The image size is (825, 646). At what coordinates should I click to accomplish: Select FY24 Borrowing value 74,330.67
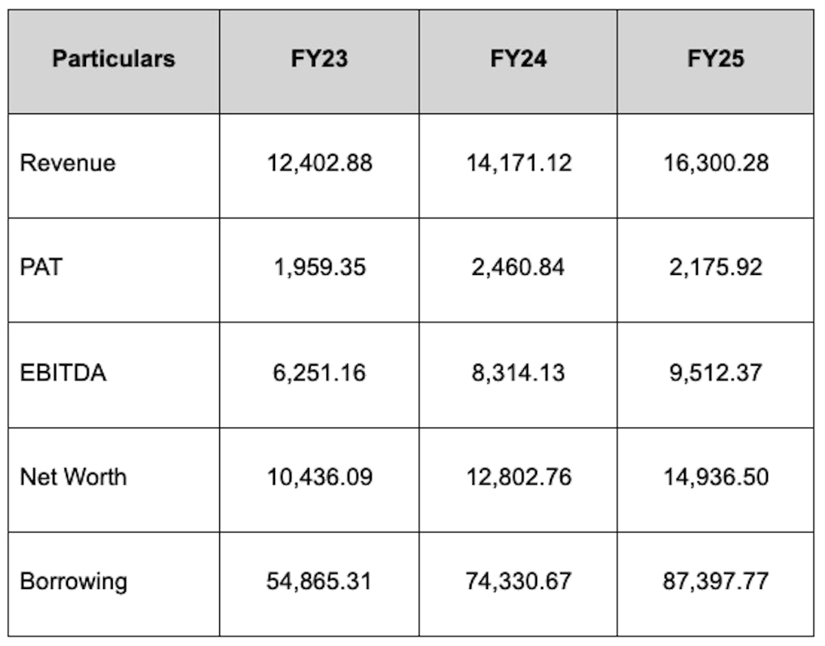click(518, 581)
